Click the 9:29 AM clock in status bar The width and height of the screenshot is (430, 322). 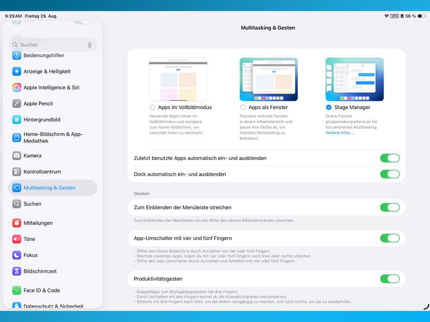point(13,16)
